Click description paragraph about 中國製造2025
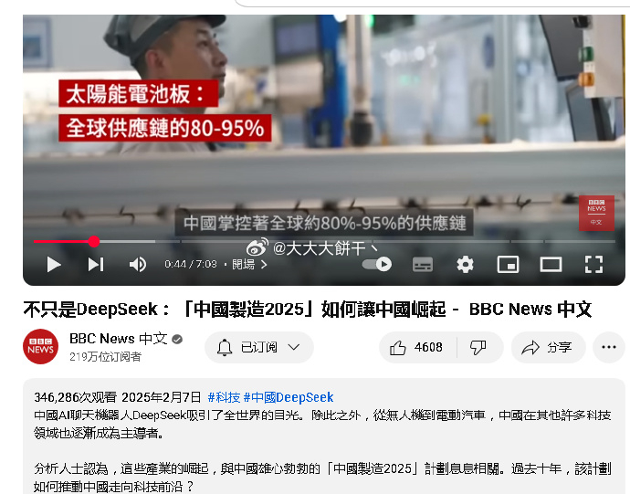The height and width of the screenshot is (494, 630). 322,478
